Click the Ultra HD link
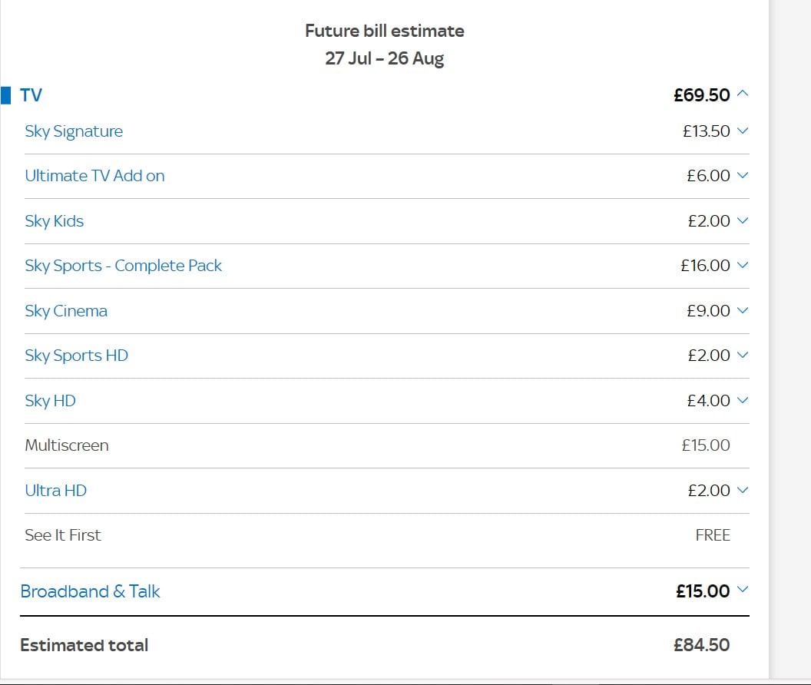The width and height of the screenshot is (811, 685). (x=56, y=491)
